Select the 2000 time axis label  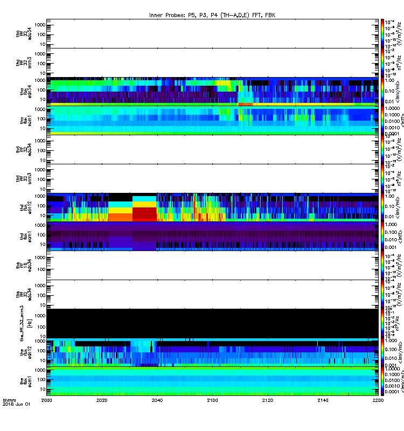click(x=46, y=400)
